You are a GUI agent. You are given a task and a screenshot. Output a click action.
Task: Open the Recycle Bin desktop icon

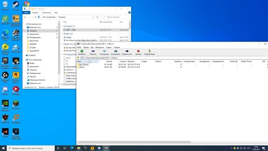point(5,5)
